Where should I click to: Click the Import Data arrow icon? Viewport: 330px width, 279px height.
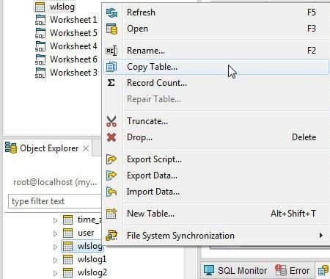pos(111,192)
